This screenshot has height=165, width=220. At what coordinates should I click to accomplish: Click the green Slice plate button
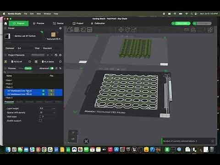[x=183, y=23]
